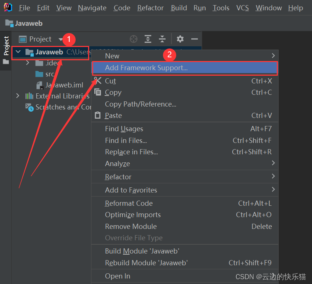The image size is (312, 284).
Task: Choose Reformat Code
Action: [185, 203]
